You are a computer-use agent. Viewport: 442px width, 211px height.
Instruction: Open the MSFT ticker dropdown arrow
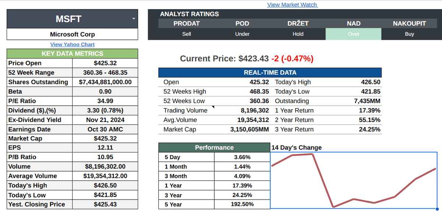[x=133, y=19]
